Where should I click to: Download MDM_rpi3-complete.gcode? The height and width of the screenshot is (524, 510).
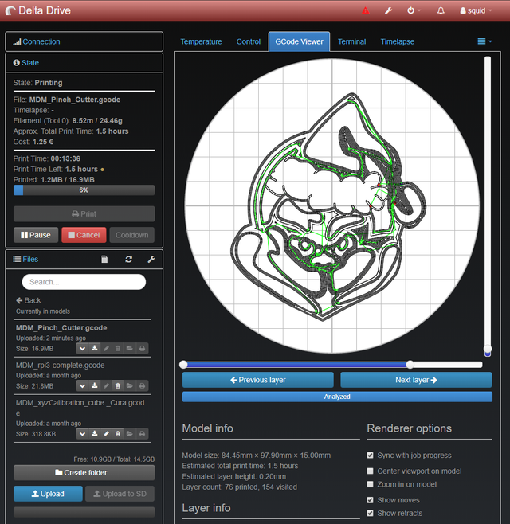[x=95, y=386]
